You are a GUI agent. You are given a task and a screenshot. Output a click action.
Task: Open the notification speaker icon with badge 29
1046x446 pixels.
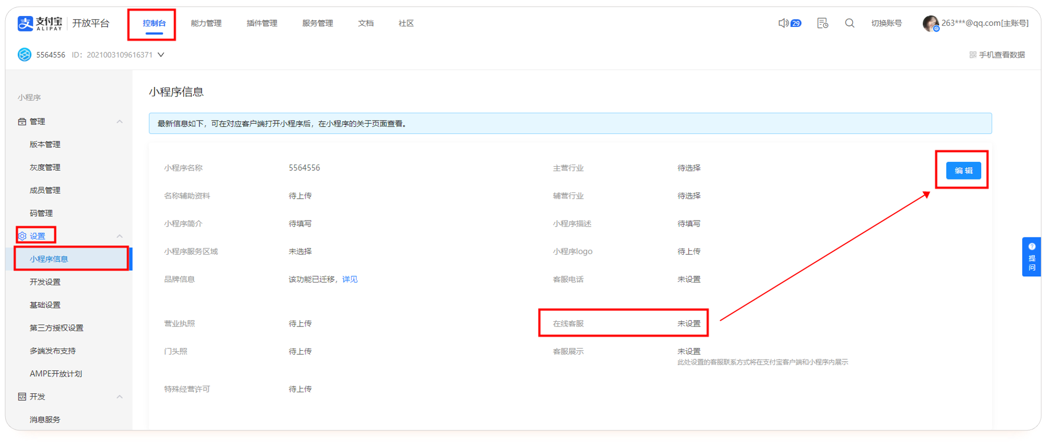790,23
